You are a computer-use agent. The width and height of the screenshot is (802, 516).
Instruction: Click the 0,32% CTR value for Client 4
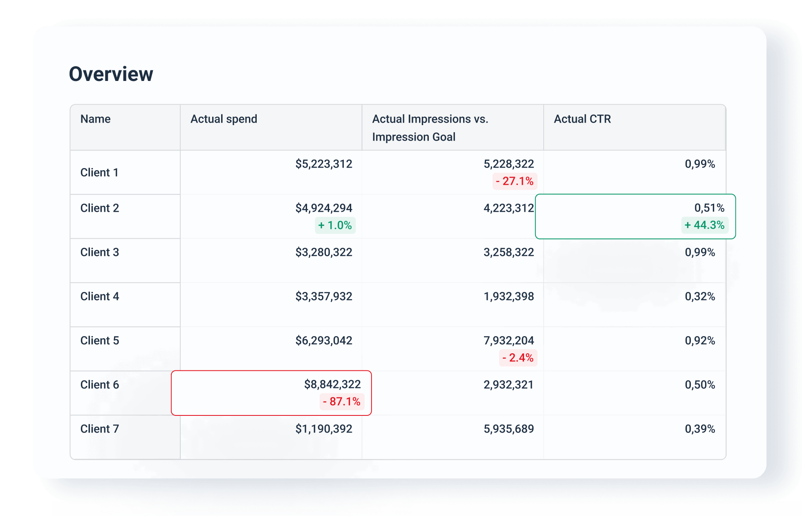click(x=700, y=296)
